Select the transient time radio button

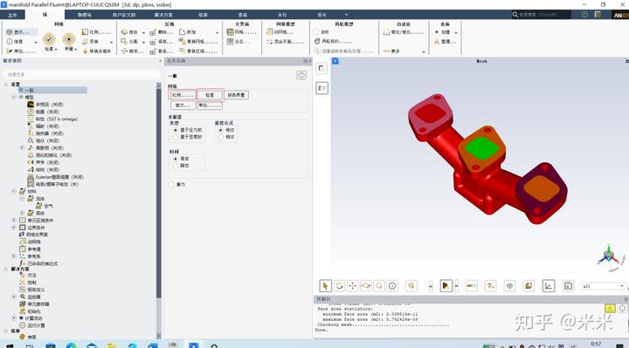coord(176,166)
